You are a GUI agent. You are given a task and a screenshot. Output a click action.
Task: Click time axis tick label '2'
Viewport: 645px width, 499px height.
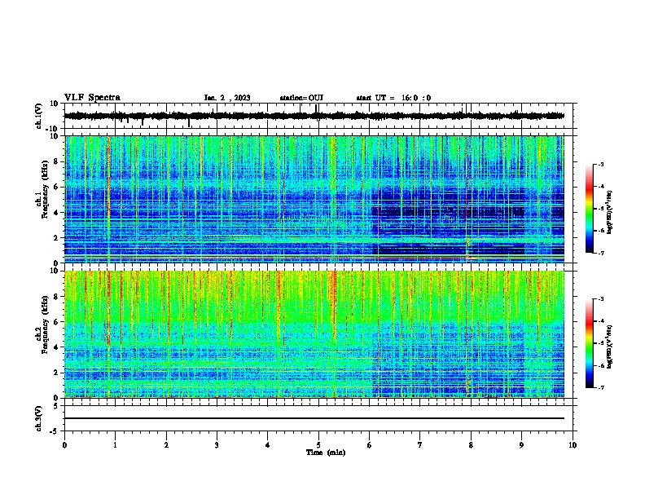166,445
